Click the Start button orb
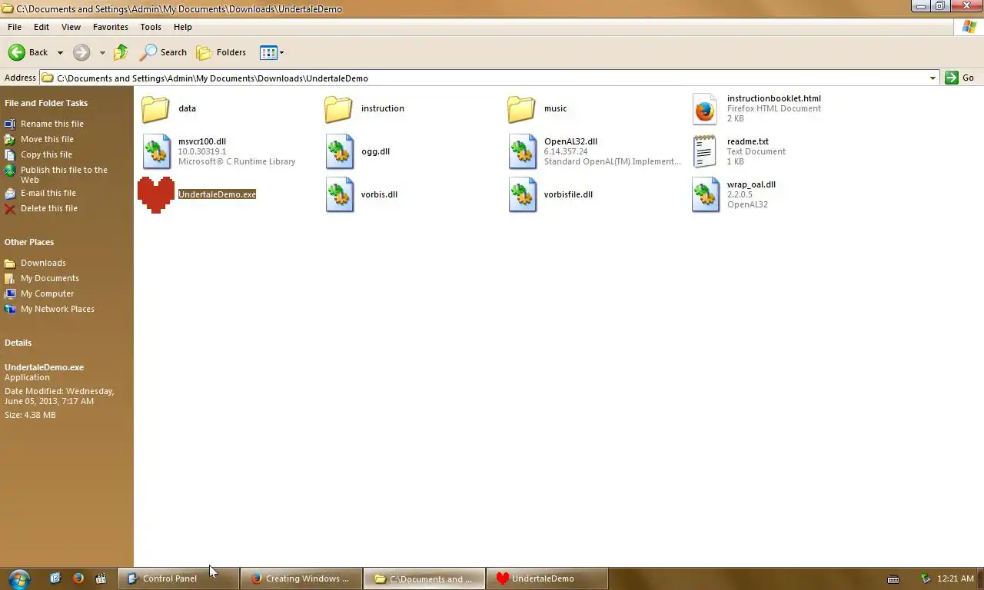Screen dimensions: 984x590 click(x=19, y=578)
